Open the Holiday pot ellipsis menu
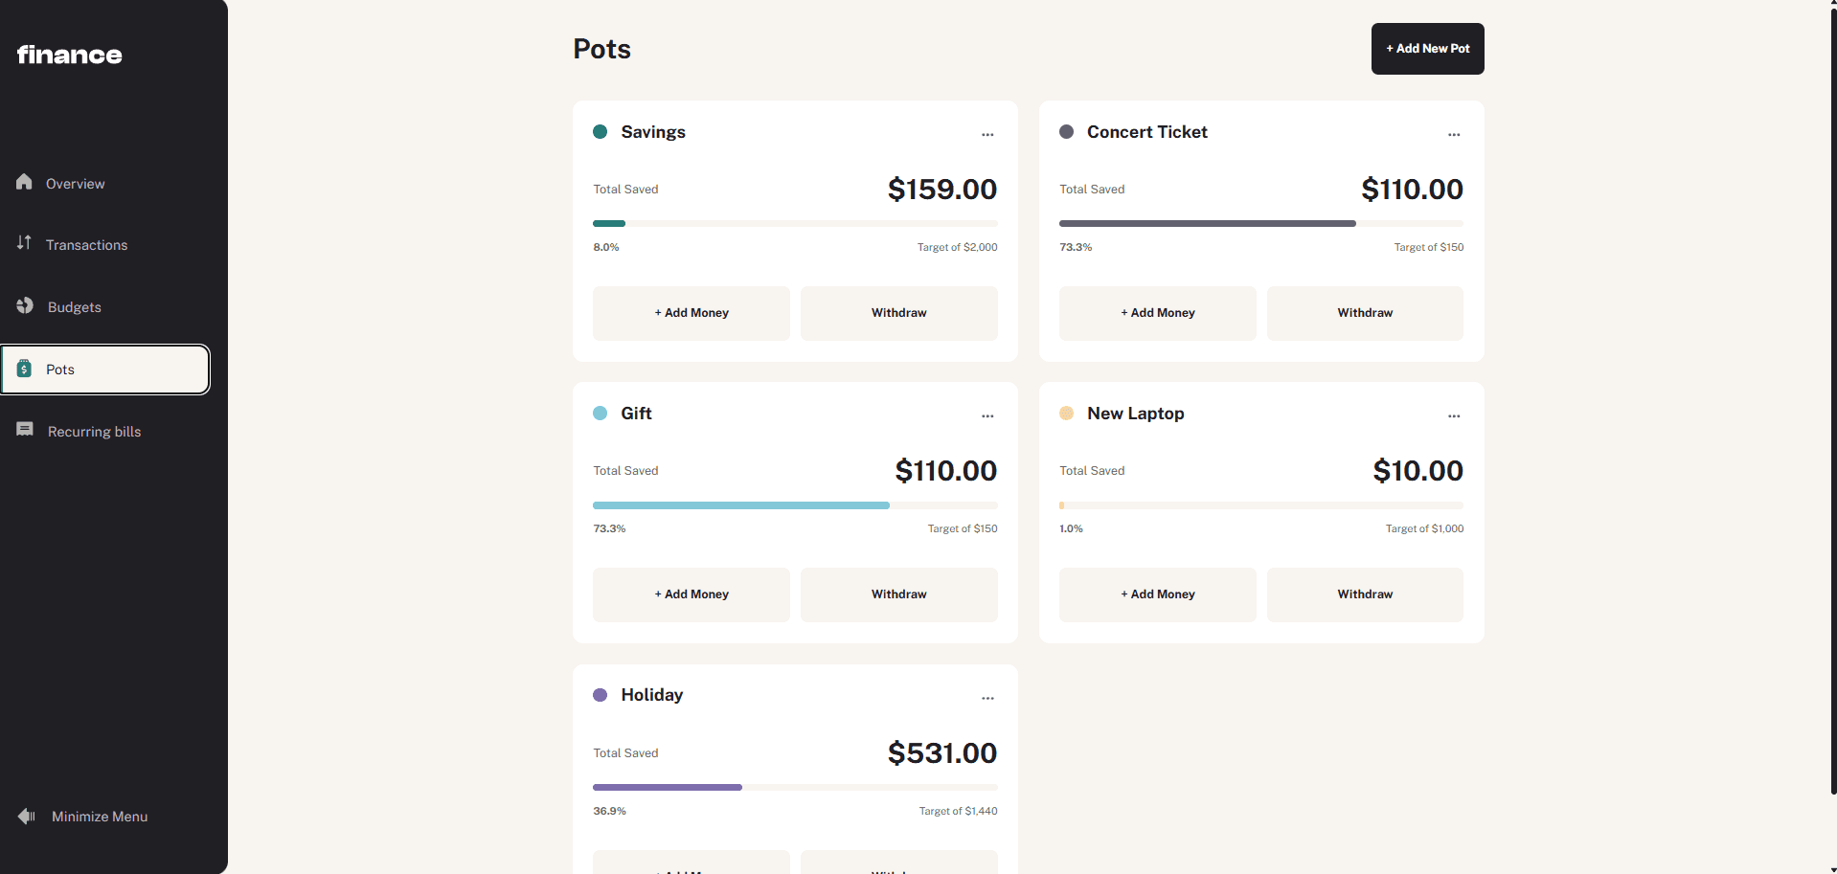 tap(987, 699)
